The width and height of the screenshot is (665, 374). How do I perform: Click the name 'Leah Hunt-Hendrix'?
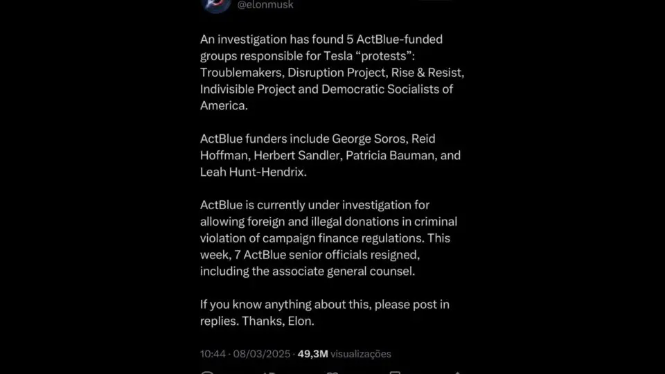click(x=254, y=172)
